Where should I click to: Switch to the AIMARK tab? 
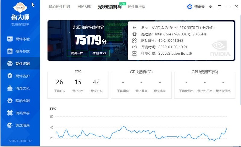tap(84, 7)
